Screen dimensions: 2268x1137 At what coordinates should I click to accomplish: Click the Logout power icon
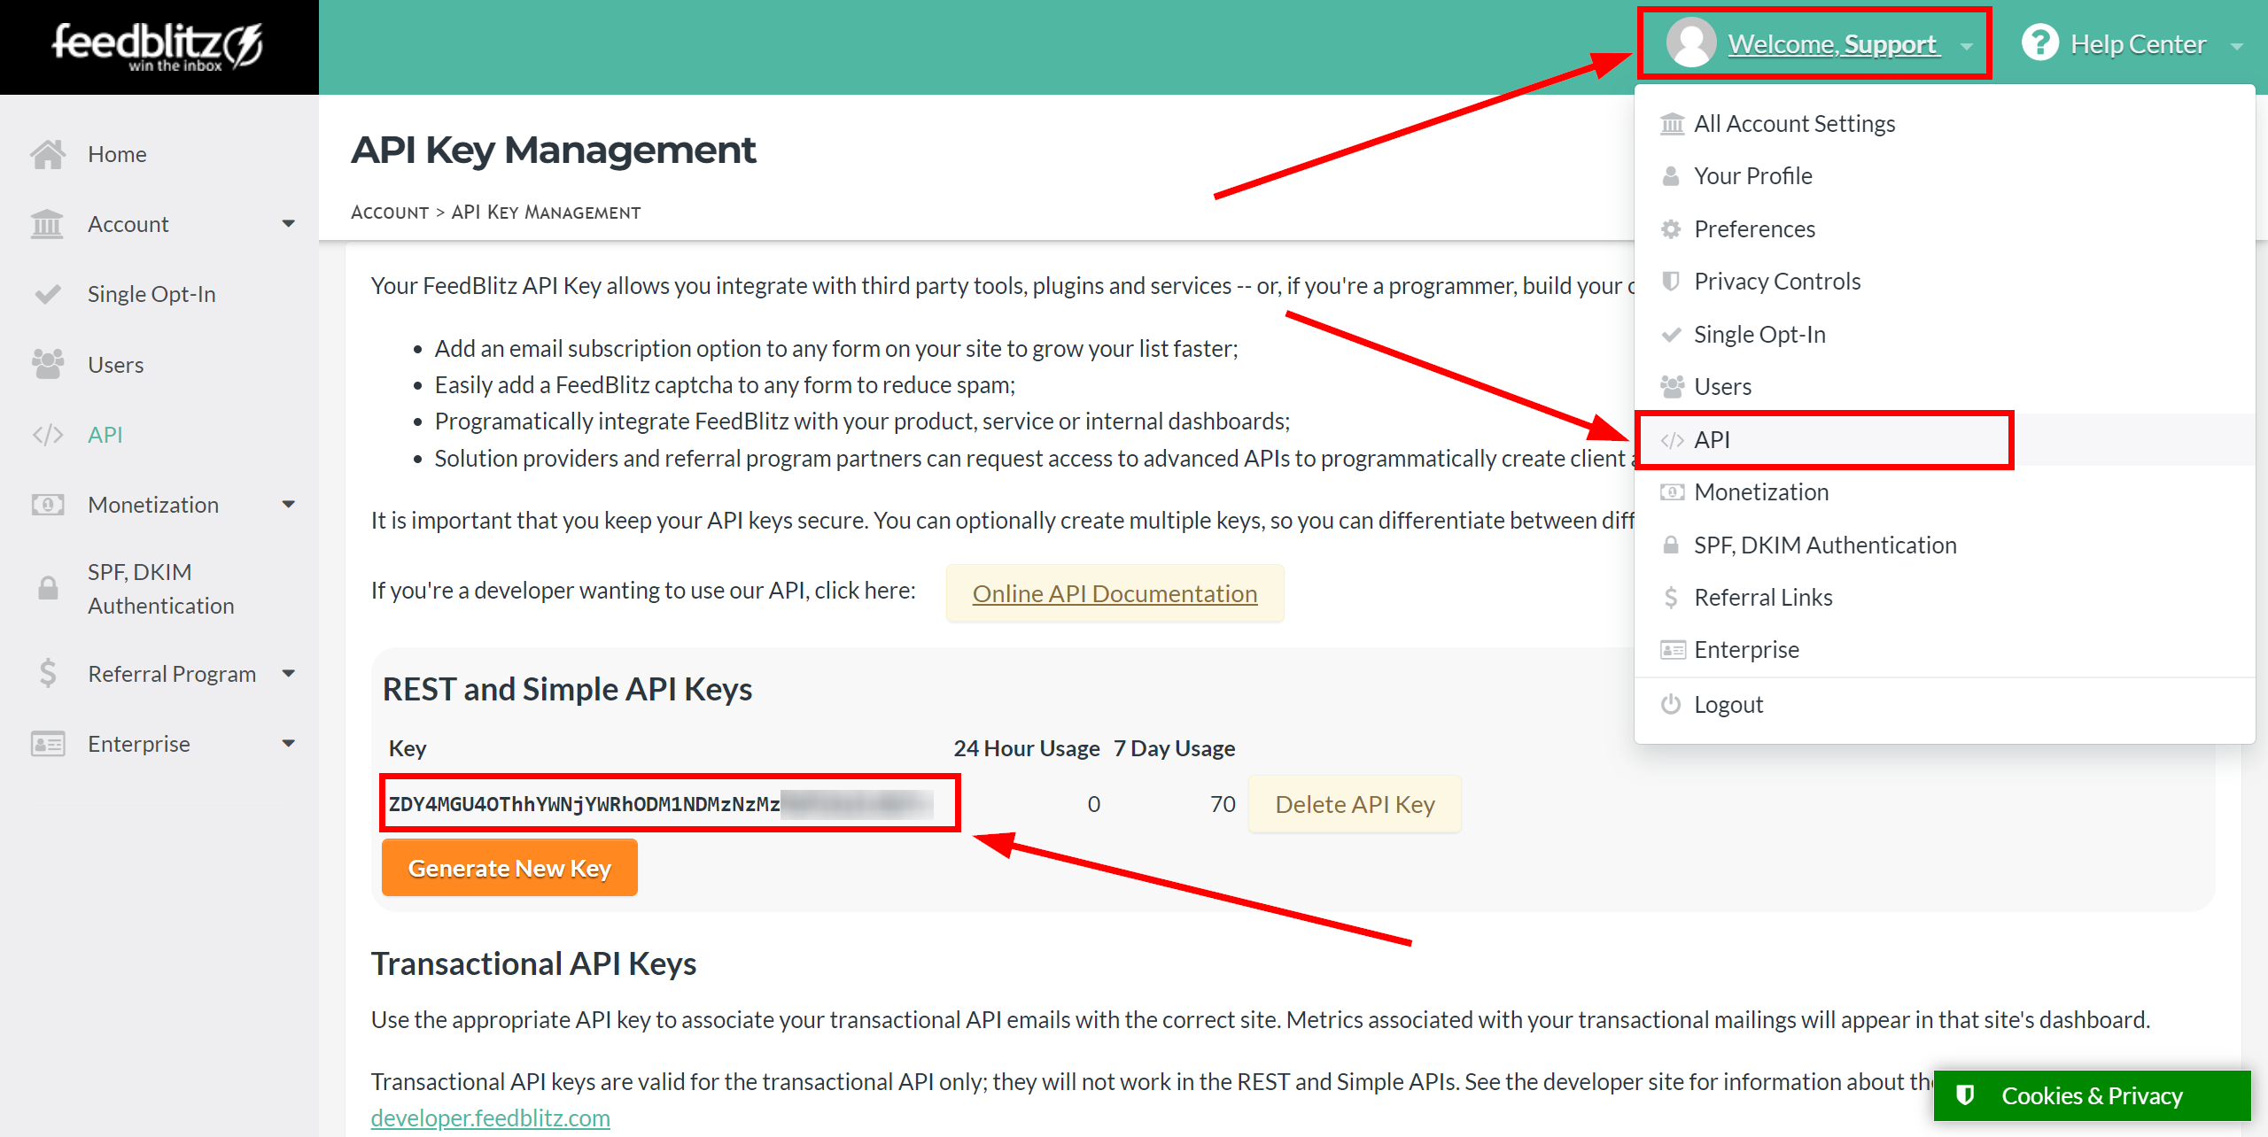(x=1671, y=705)
